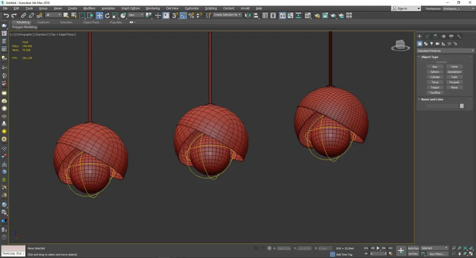
Task: Select the Lights create category icon
Action: 432,44
